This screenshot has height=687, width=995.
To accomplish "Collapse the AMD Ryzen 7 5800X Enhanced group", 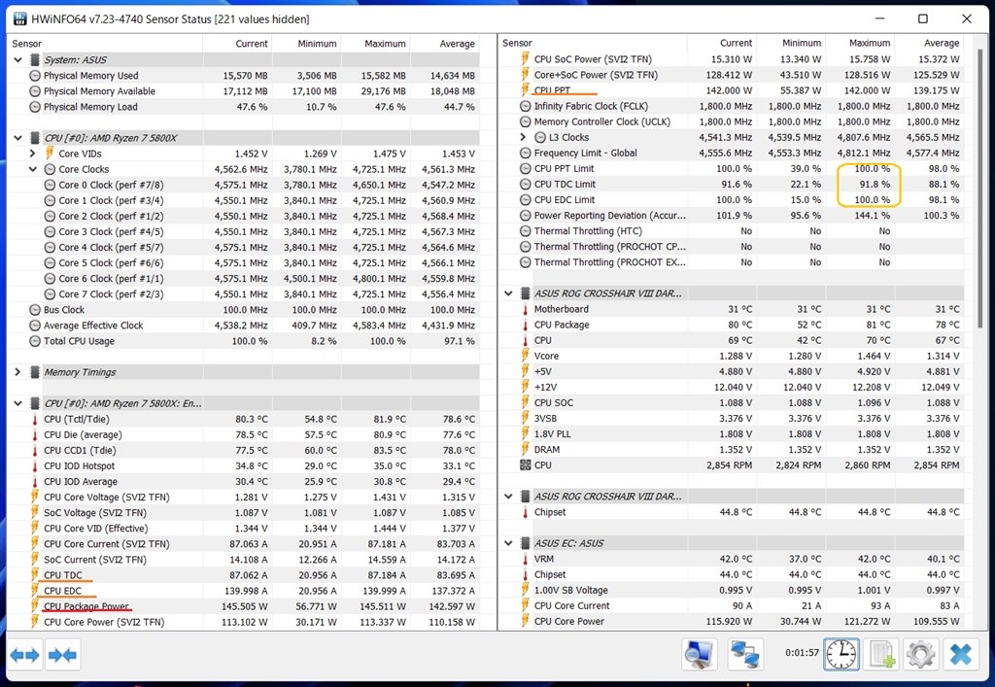I will 17,403.
